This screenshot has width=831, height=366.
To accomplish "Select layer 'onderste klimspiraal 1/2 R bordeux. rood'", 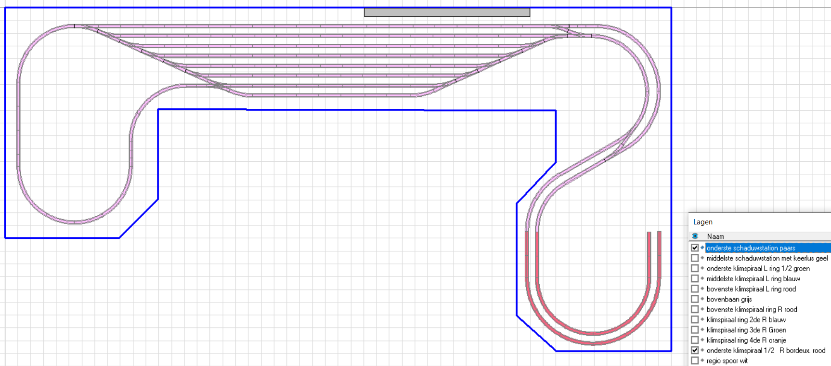I will click(766, 351).
